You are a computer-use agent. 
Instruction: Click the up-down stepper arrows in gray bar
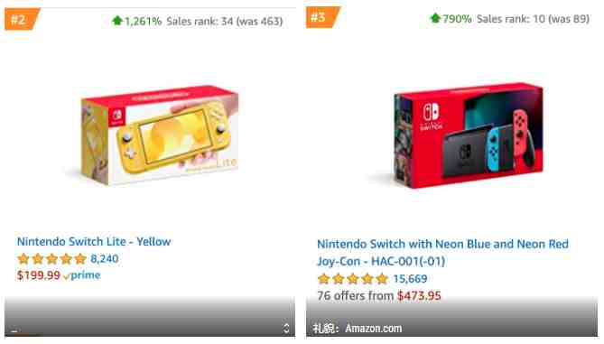point(286,329)
